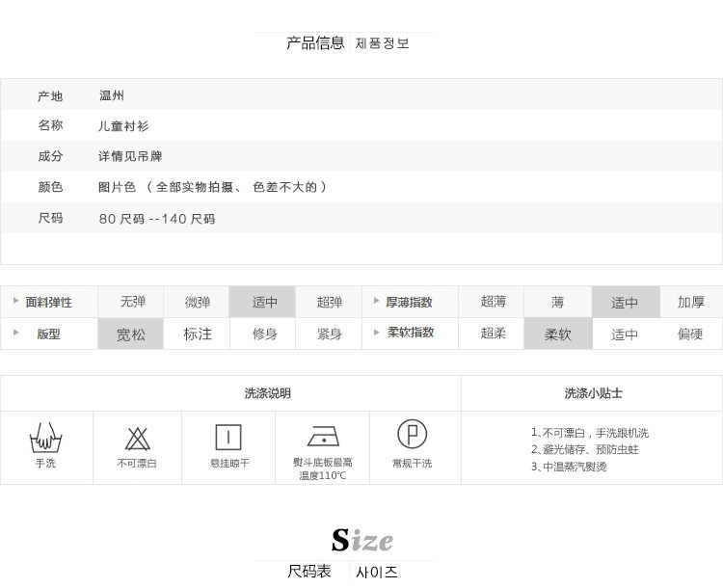Click arrow beside 柔软指数
Image resolution: width=723 pixels, height=588 pixels.
376,332
